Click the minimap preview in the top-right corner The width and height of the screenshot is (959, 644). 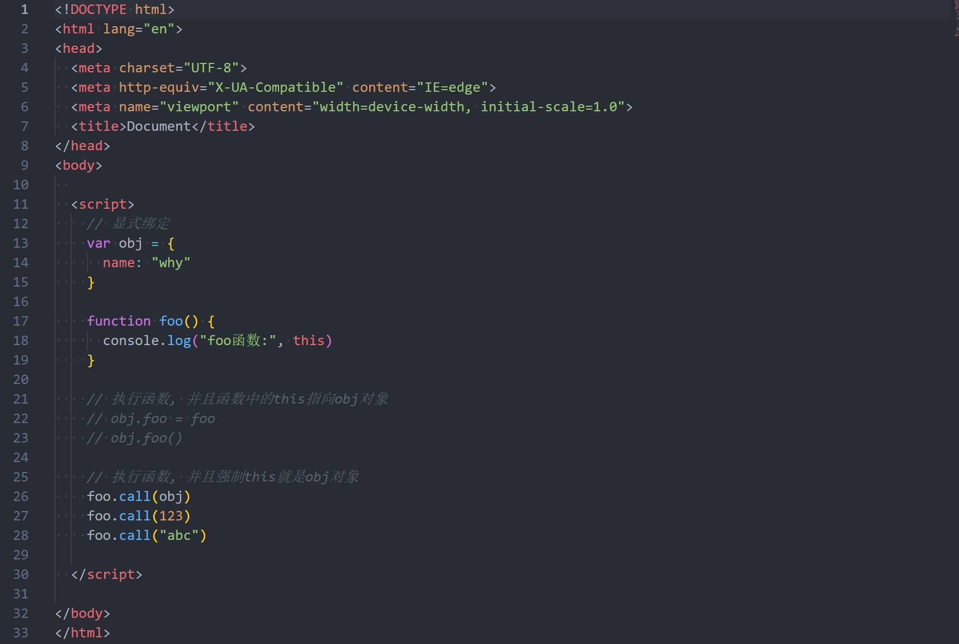pos(956,19)
